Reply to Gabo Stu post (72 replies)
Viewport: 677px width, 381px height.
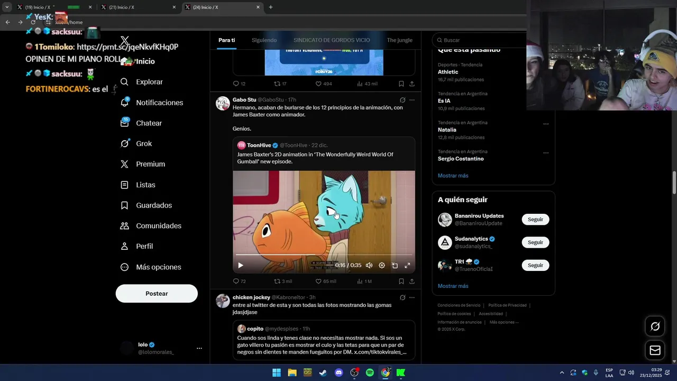tap(239, 281)
